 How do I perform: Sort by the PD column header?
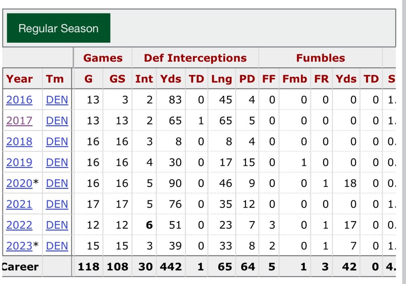[x=247, y=79]
